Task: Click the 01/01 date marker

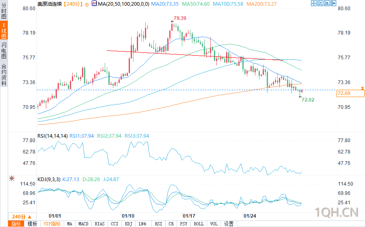Action: [55, 216]
